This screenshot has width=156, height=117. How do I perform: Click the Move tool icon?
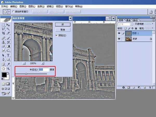click(x=8, y=25)
